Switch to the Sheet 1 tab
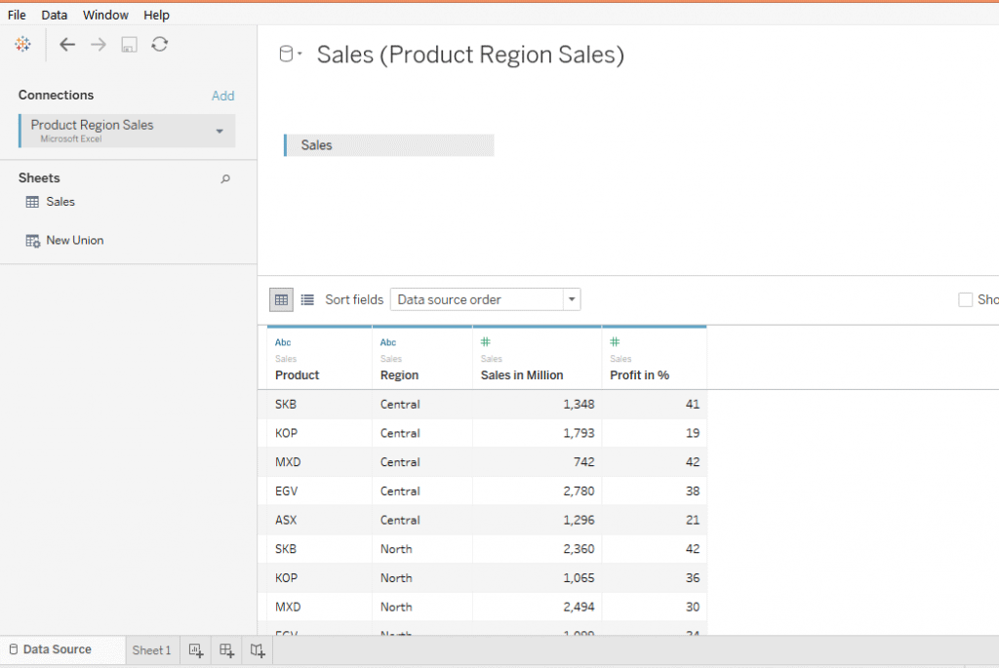The height and width of the screenshot is (668, 999). tap(151, 649)
